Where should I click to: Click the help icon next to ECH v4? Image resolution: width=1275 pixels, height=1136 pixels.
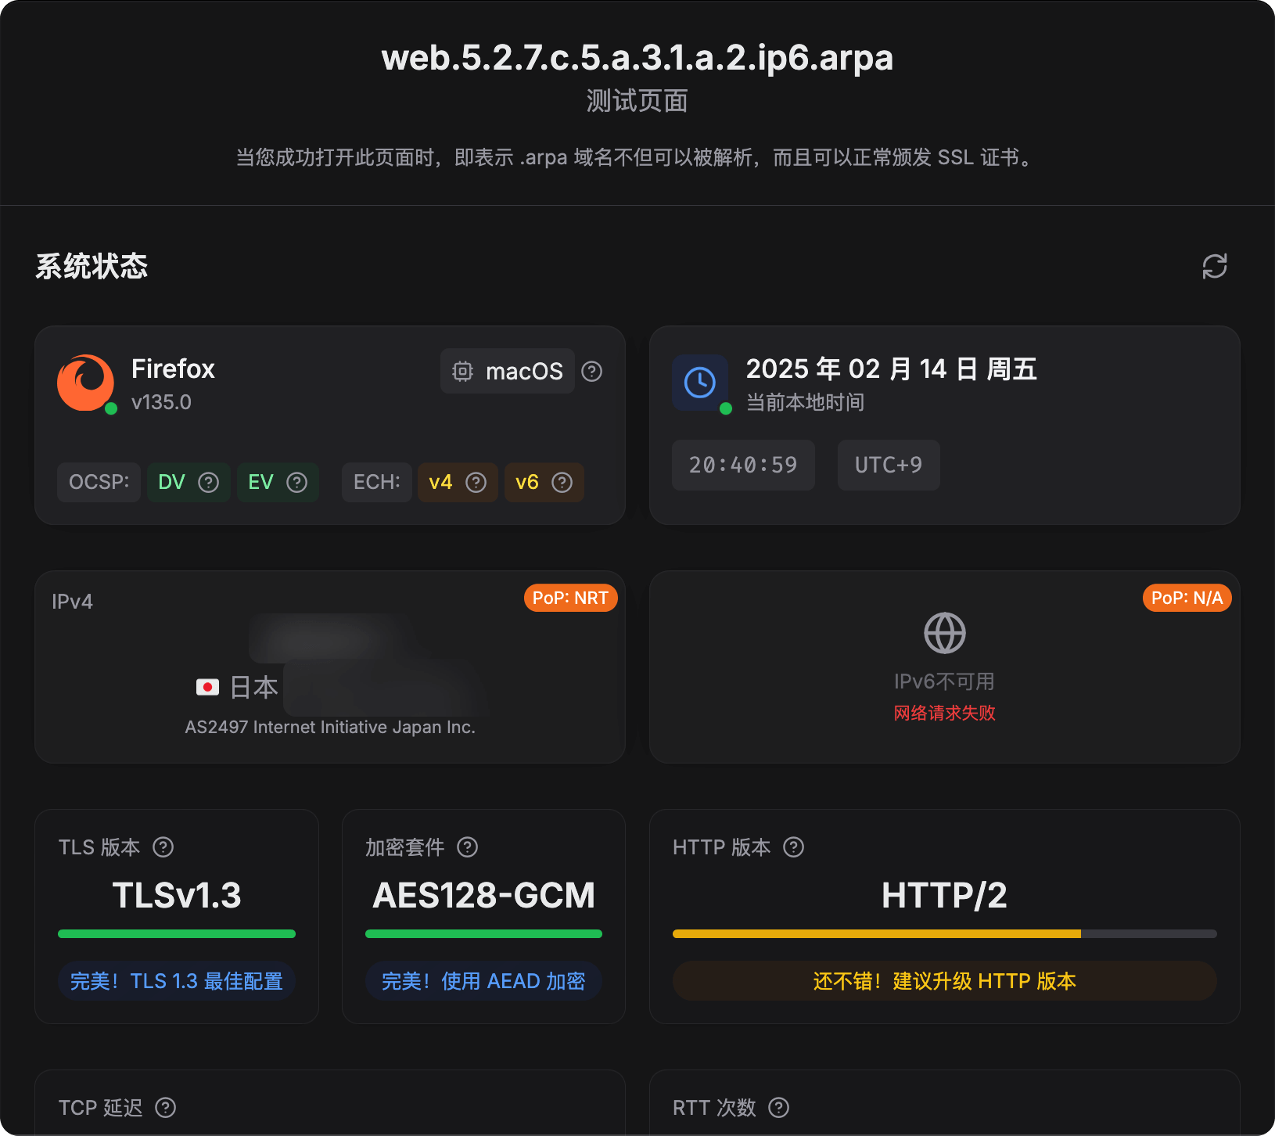pos(476,482)
